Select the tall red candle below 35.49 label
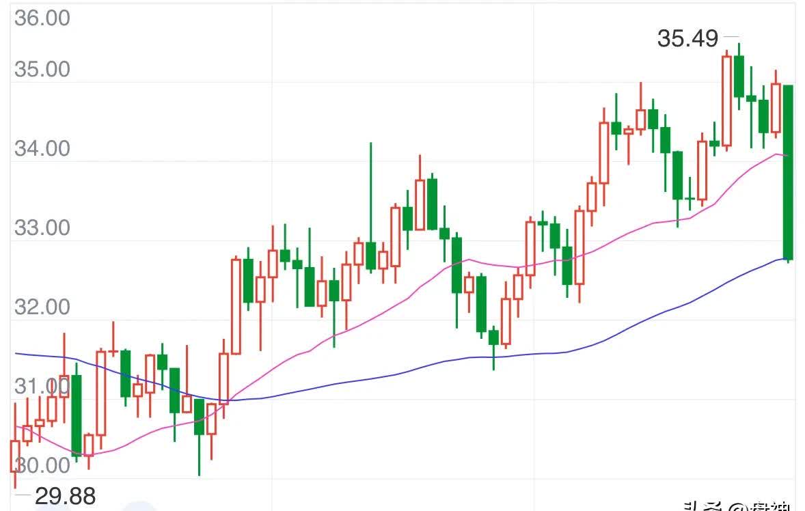 (x=726, y=100)
